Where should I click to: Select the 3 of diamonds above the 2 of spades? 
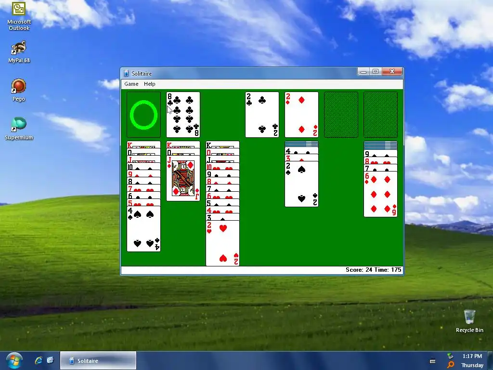coord(301,158)
